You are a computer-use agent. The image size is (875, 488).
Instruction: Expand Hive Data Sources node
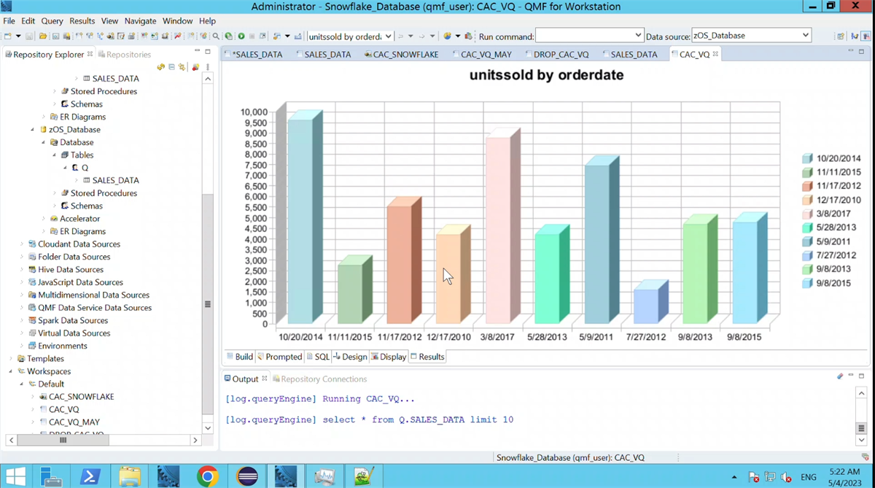[x=22, y=270]
